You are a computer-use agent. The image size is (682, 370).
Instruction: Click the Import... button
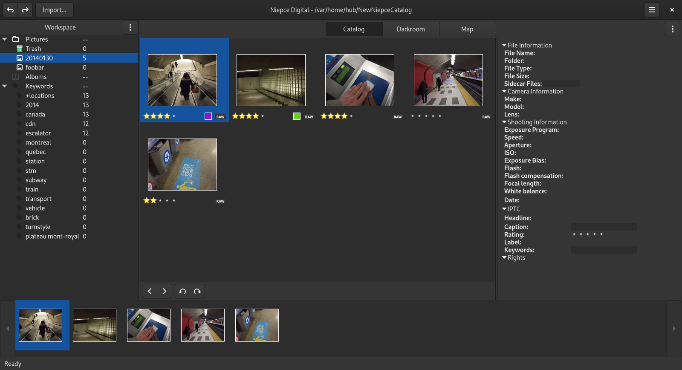[55, 10]
